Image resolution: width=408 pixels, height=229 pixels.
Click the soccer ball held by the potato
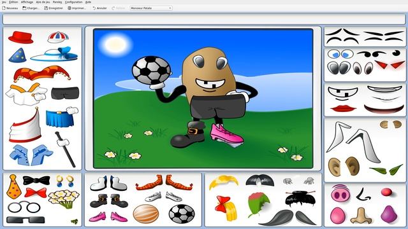(x=152, y=70)
